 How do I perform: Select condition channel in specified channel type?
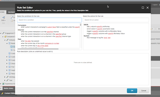46,36
